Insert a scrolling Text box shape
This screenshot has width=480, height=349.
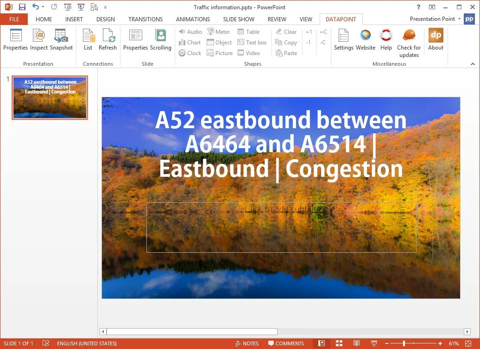point(252,42)
